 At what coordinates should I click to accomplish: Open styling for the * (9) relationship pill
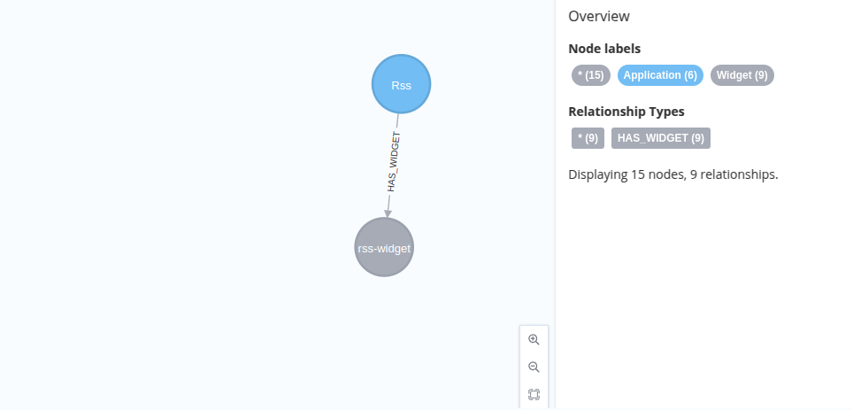[588, 138]
